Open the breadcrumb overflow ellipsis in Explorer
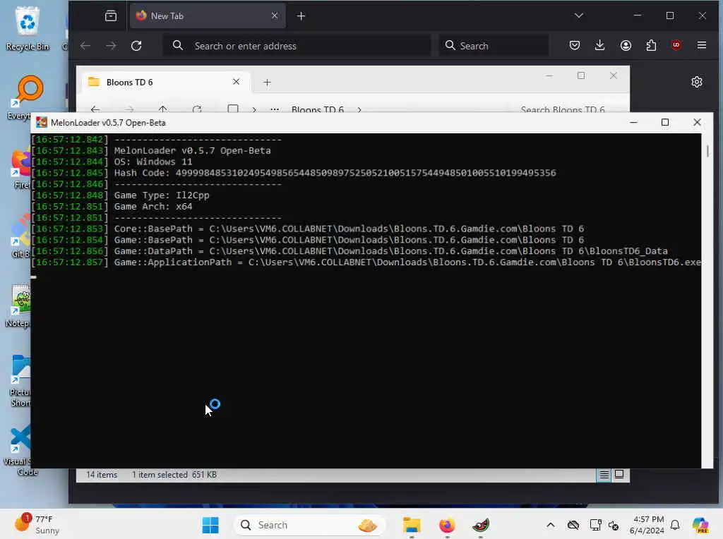Viewport: 723px width, 539px height. (x=275, y=109)
